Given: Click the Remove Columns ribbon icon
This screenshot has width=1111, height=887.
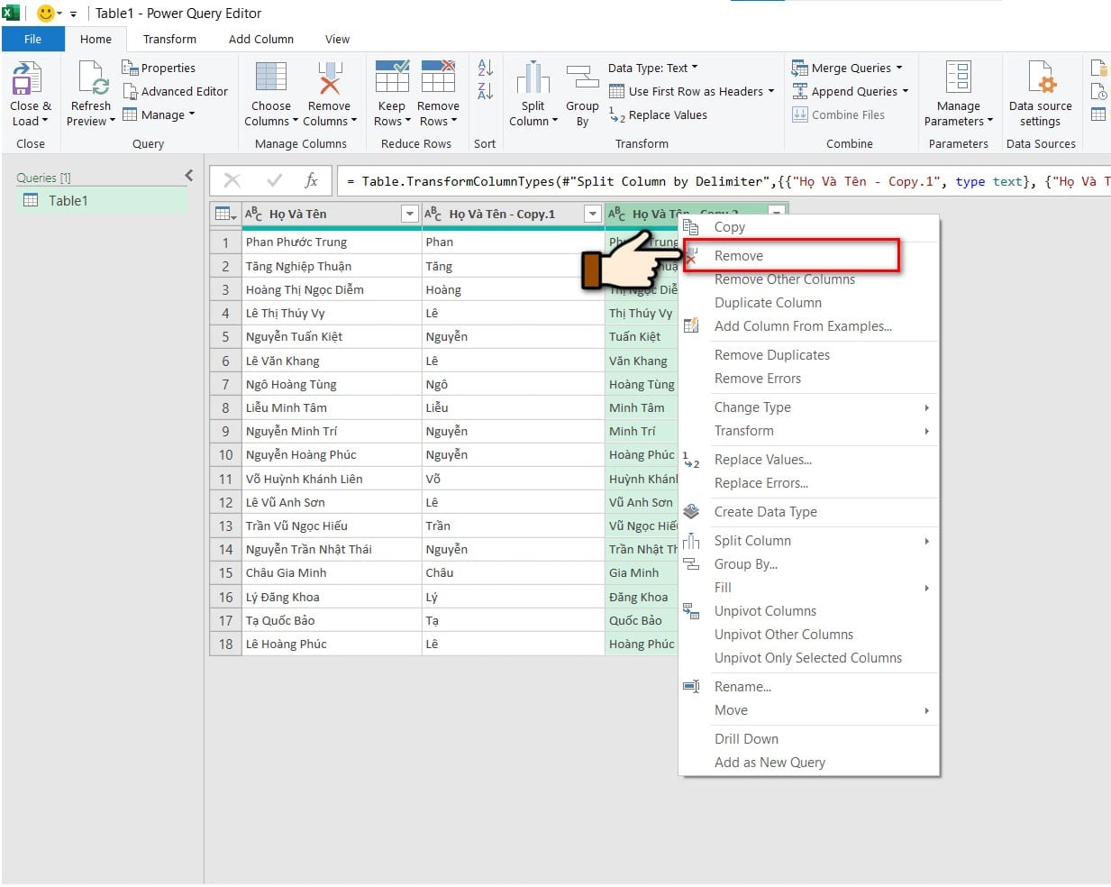Looking at the screenshot, I should coord(330,78).
